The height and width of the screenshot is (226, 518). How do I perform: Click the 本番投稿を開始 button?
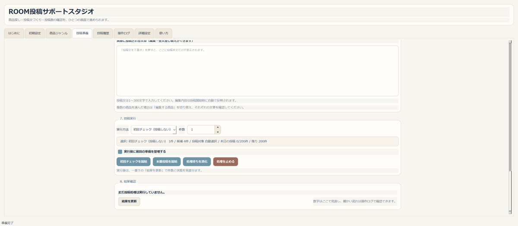[x=167, y=161]
